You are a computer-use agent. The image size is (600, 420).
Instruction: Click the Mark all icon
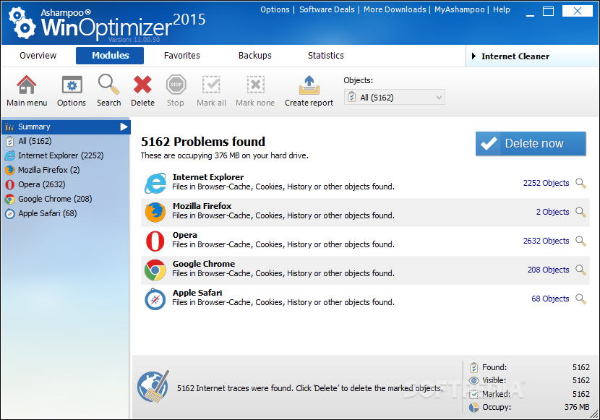[211, 85]
